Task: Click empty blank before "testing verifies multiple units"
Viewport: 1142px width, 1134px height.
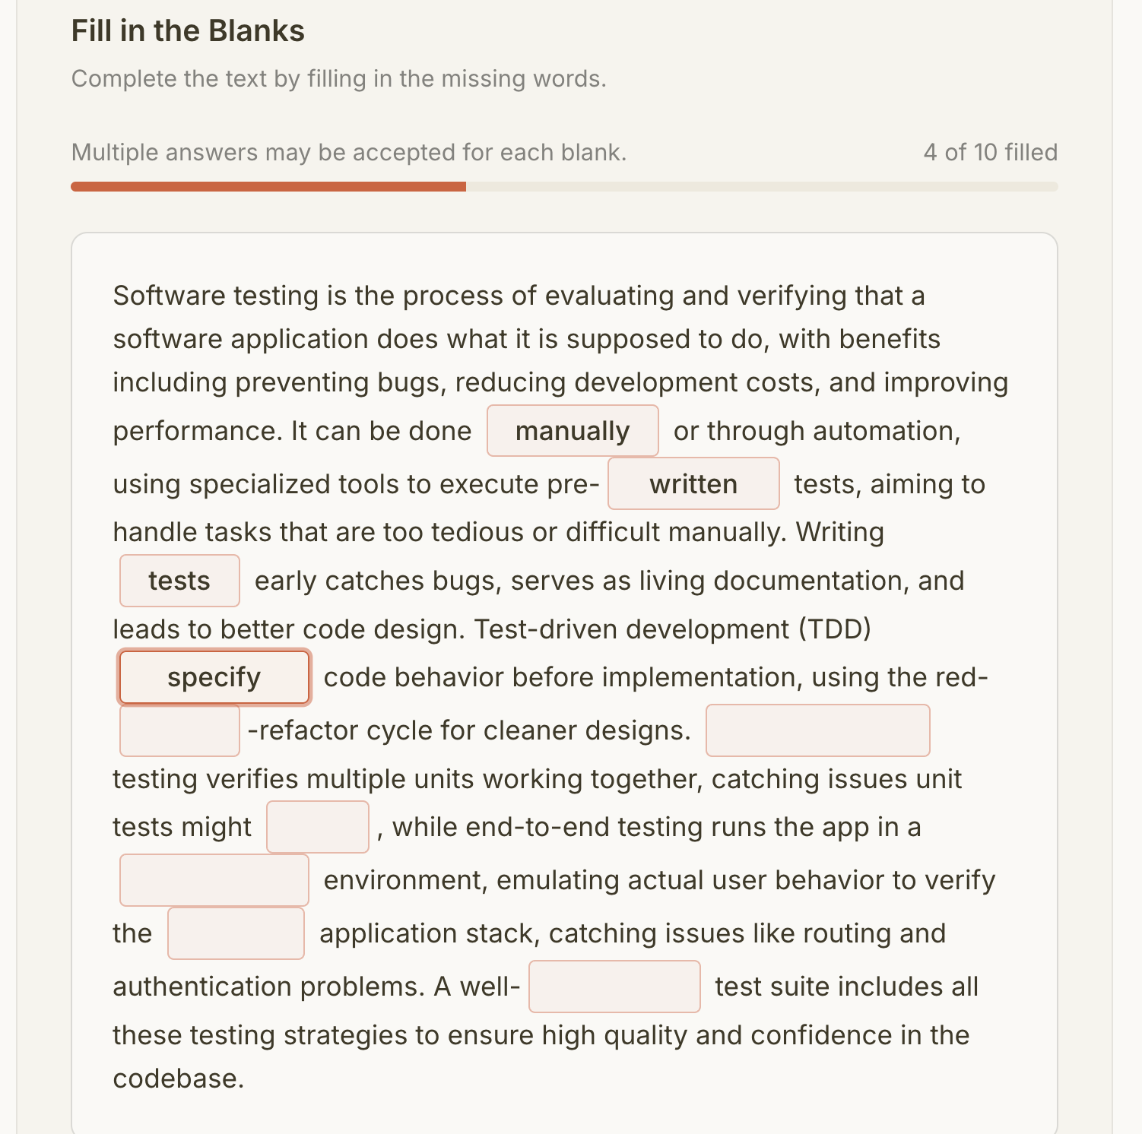Action: pos(817,730)
